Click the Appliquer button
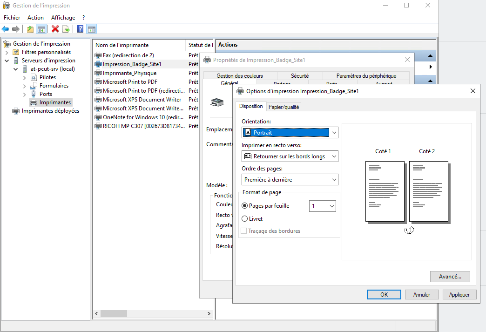 tap(459, 294)
